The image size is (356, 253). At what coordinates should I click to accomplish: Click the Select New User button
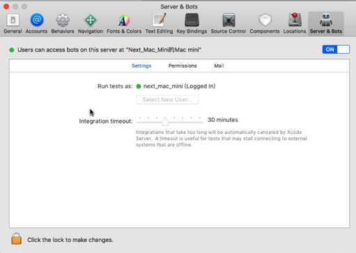click(x=167, y=100)
